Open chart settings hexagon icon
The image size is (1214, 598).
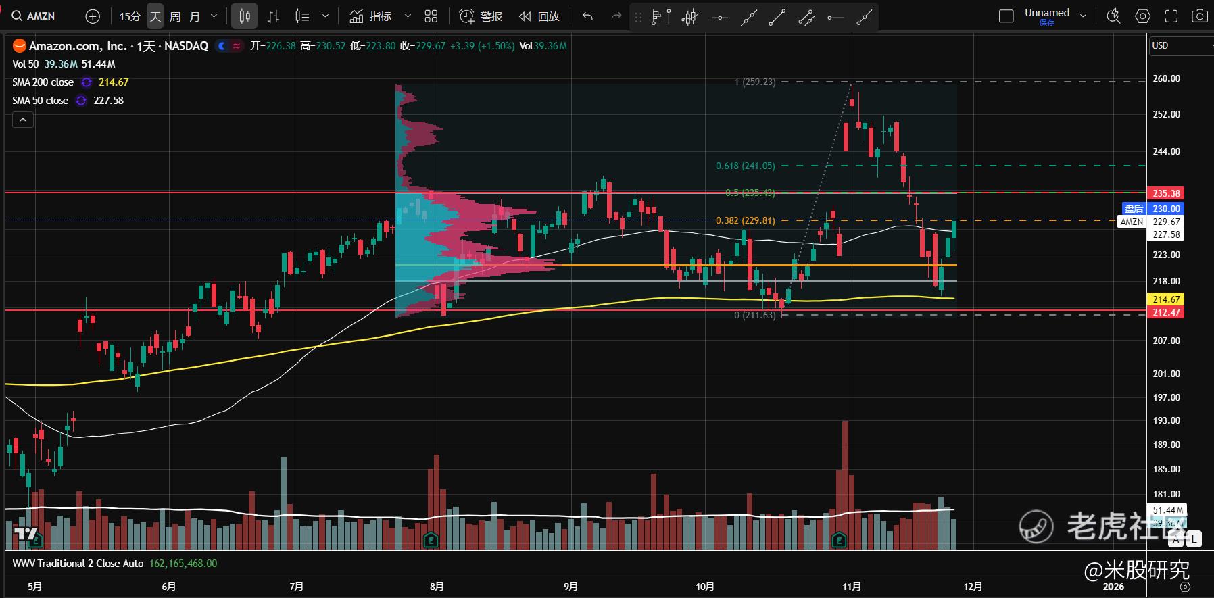[1142, 16]
